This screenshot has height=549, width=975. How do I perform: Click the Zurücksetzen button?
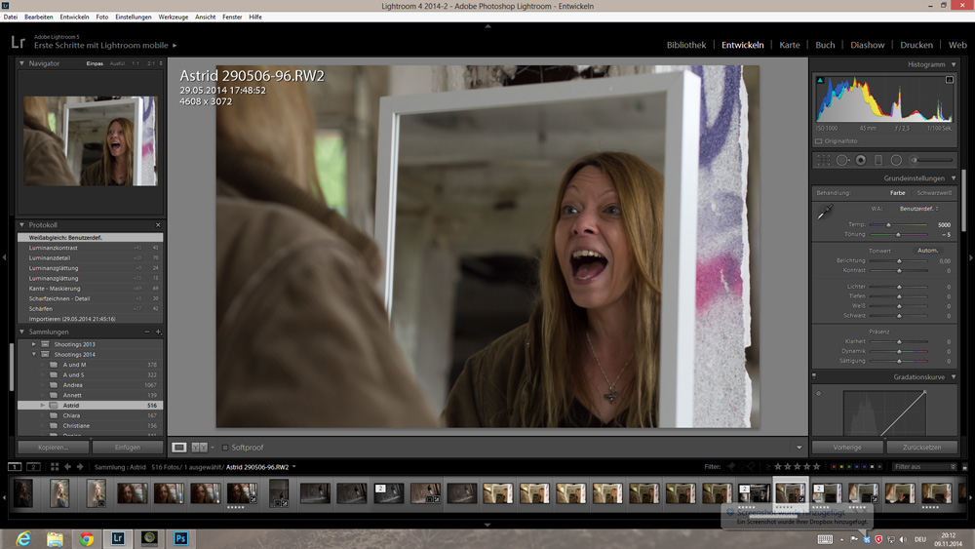(x=921, y=448)
